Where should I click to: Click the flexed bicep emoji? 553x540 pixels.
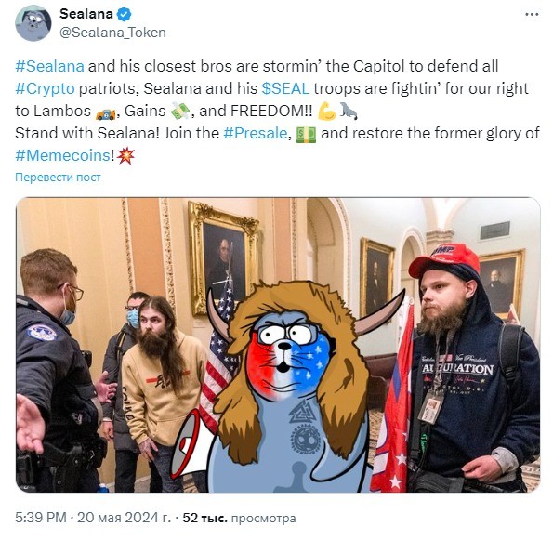tap(326, 112)
